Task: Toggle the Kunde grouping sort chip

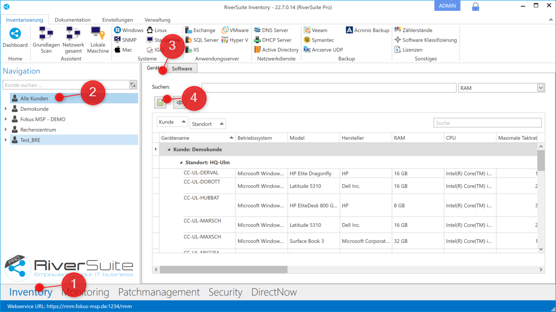Action: 172,122
